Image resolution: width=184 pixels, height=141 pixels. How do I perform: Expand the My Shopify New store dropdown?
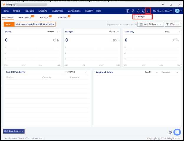162,11
